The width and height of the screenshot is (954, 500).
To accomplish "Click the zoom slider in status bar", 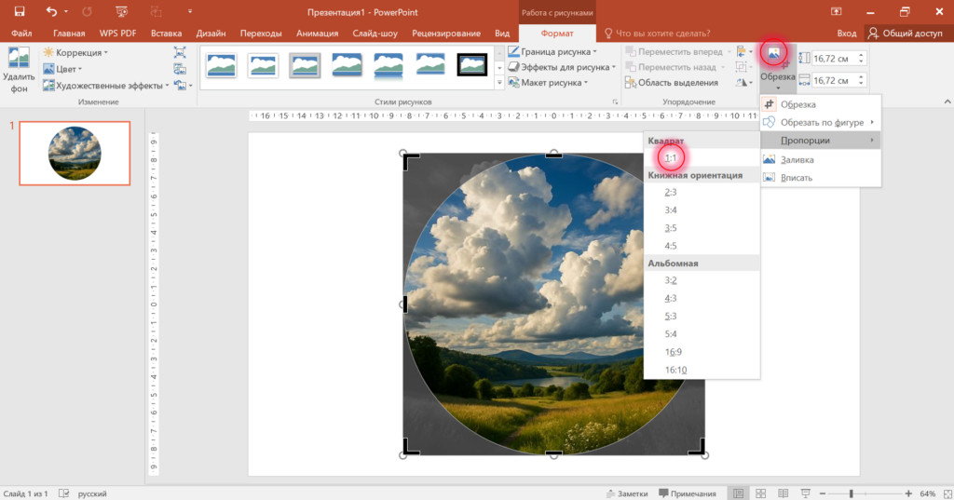I will 865,493.
